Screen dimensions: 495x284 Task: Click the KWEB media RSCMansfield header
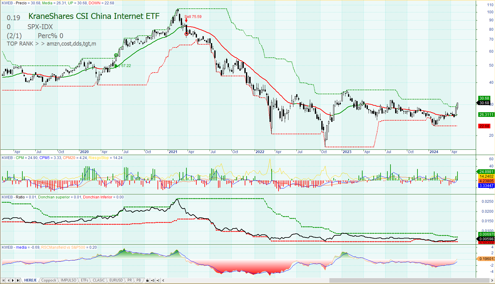(x=49, y=247)
